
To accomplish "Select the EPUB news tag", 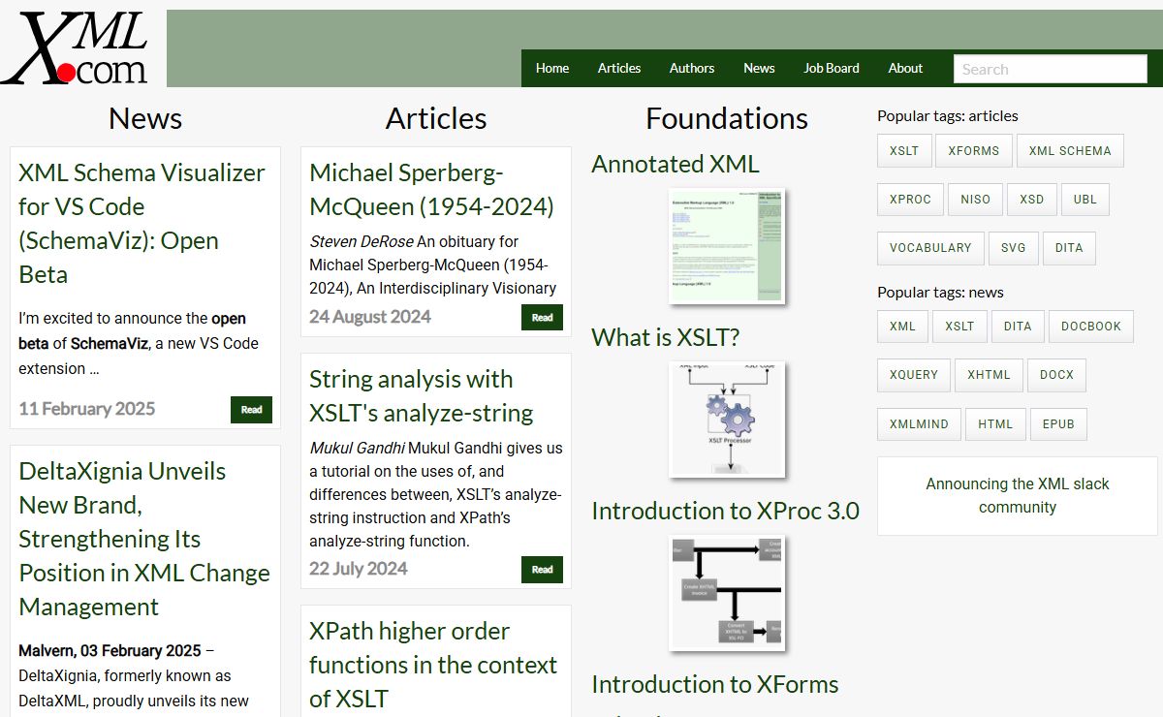I will pos(1058,424).
